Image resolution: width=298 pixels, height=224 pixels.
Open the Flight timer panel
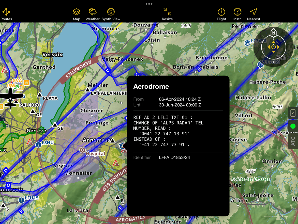[221, 14]
